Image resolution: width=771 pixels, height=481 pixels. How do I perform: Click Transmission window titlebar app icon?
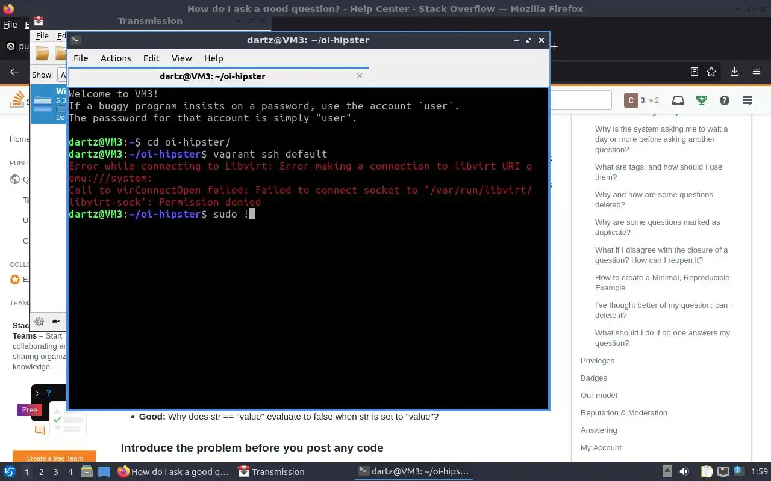pos(39,21)
